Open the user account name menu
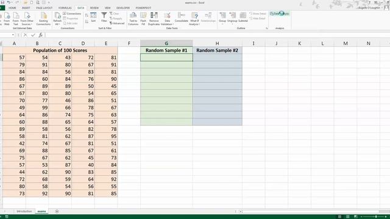Viewport: 390px width, 219px height. (x=369, y=8)
